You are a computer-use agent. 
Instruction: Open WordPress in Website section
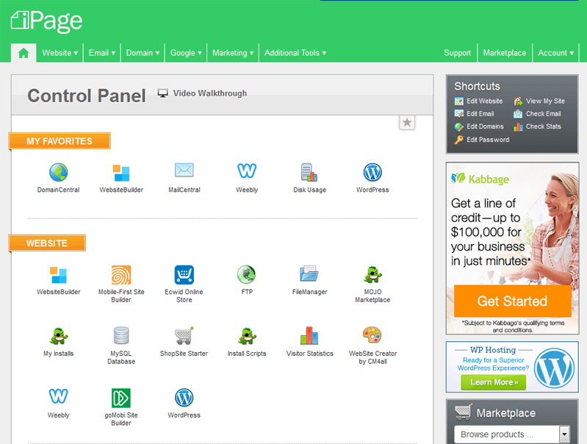184,404
